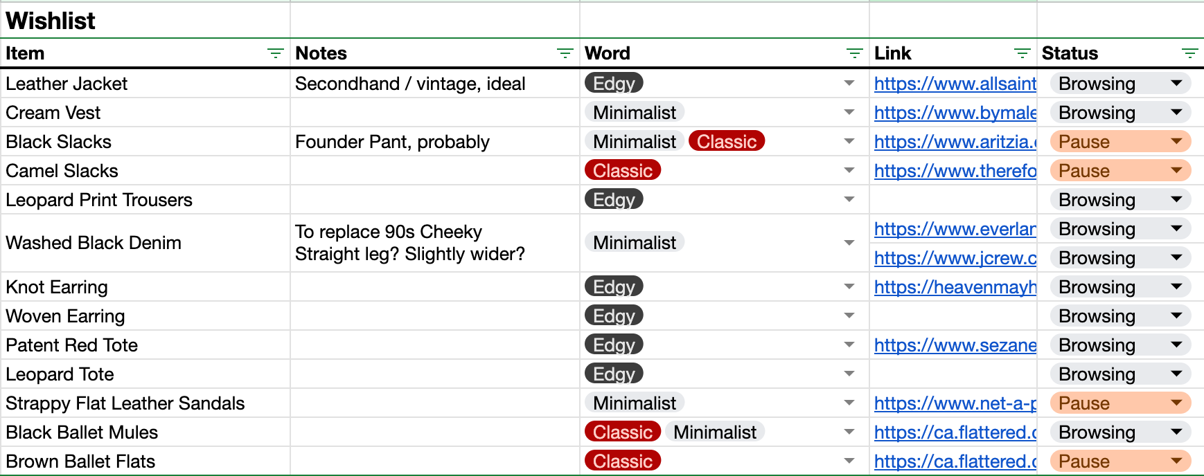Open the heavenmayh link for Knot Earring
Screen dimensions: 1204x476
point(955,287)
